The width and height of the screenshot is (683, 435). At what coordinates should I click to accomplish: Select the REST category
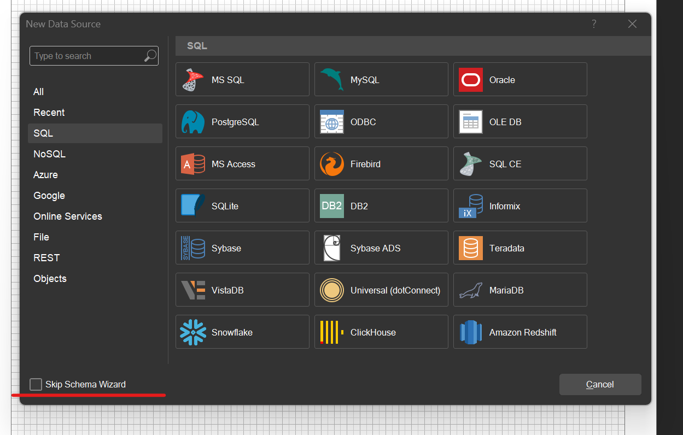coord(46,257)
